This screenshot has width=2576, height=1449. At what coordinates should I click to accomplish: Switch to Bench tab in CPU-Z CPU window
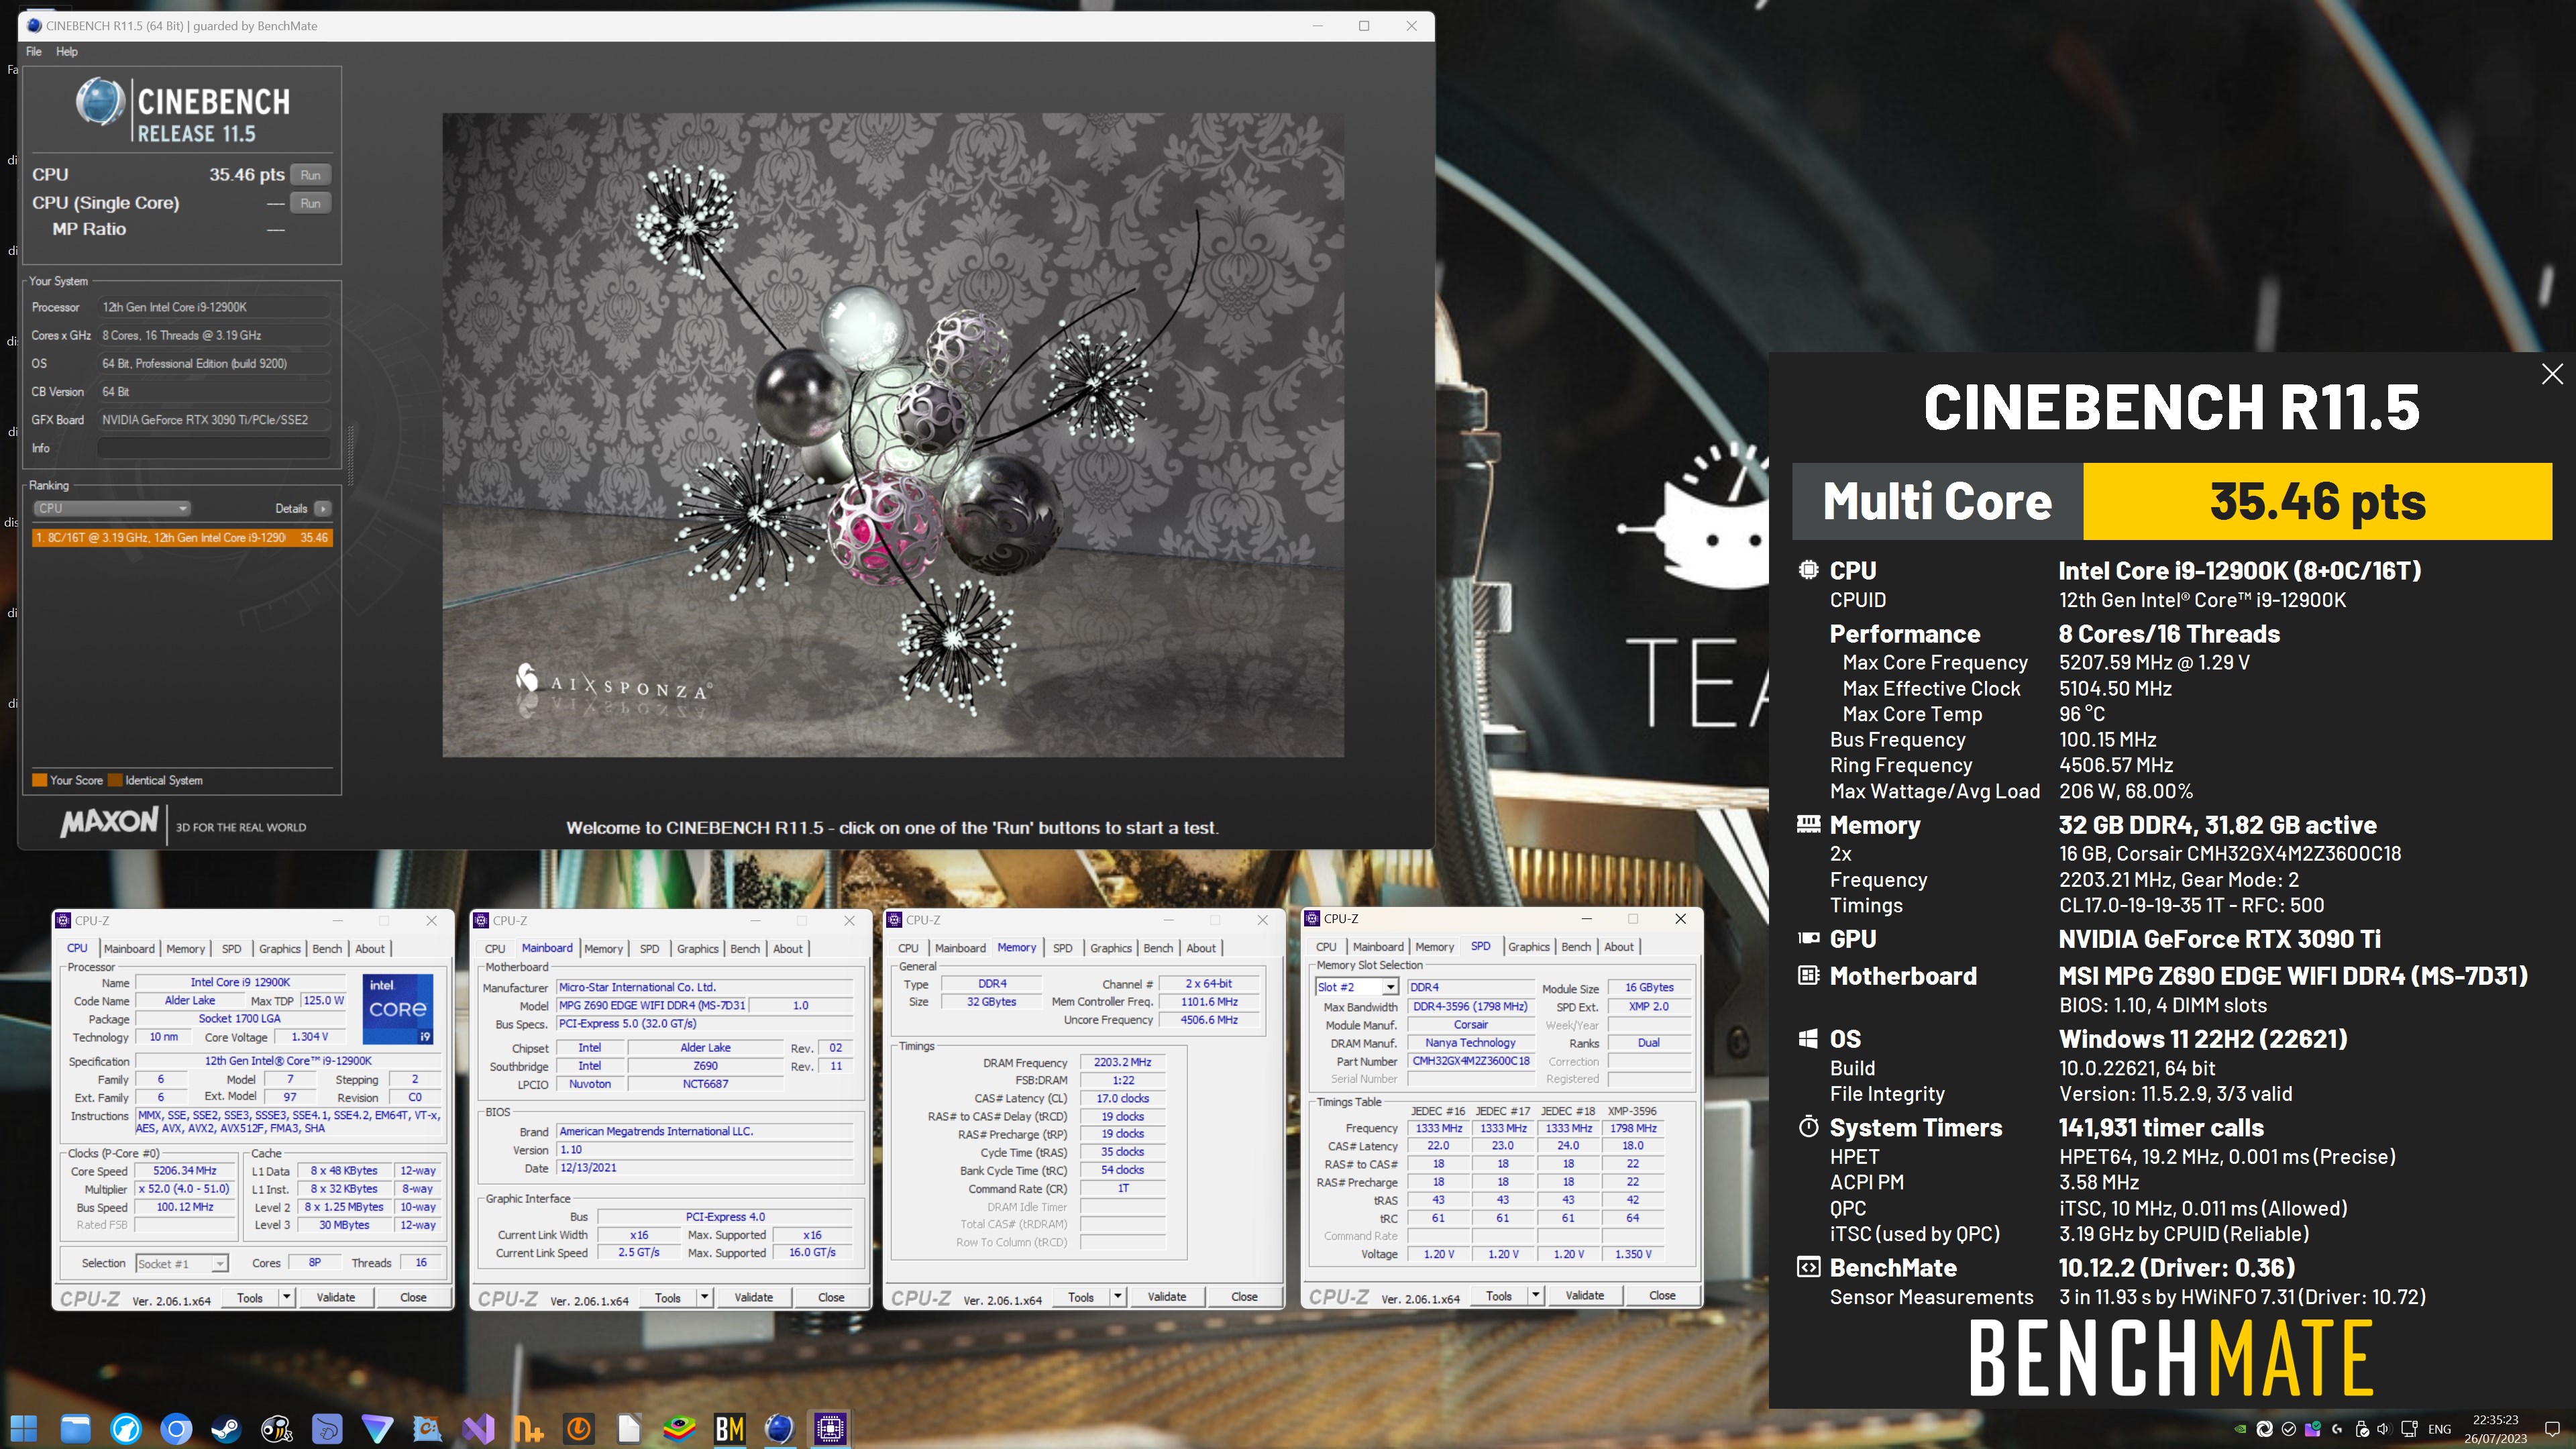[x=327, y=949]
